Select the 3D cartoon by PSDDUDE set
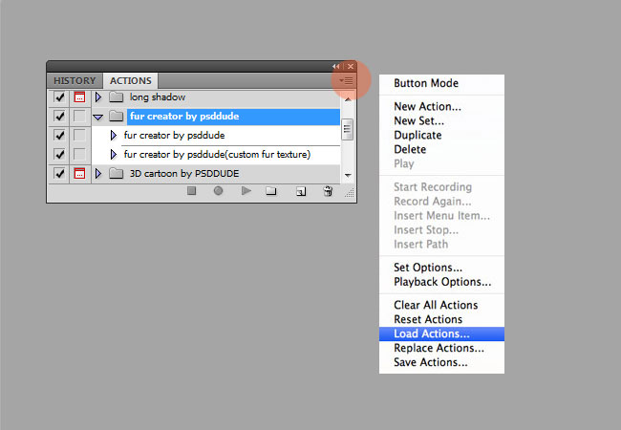 point(216,173)
